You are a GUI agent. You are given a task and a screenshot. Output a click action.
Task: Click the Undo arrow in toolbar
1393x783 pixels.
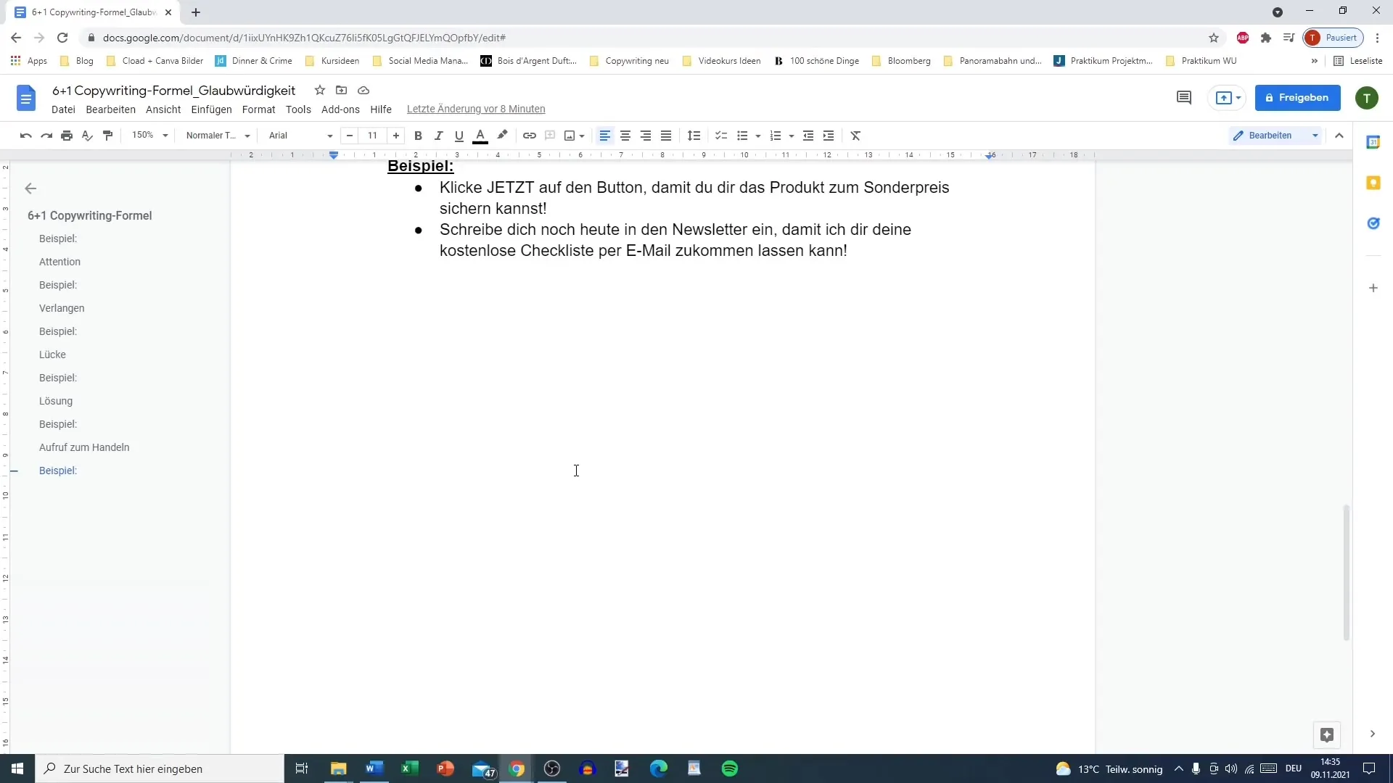tap(26, 136)
